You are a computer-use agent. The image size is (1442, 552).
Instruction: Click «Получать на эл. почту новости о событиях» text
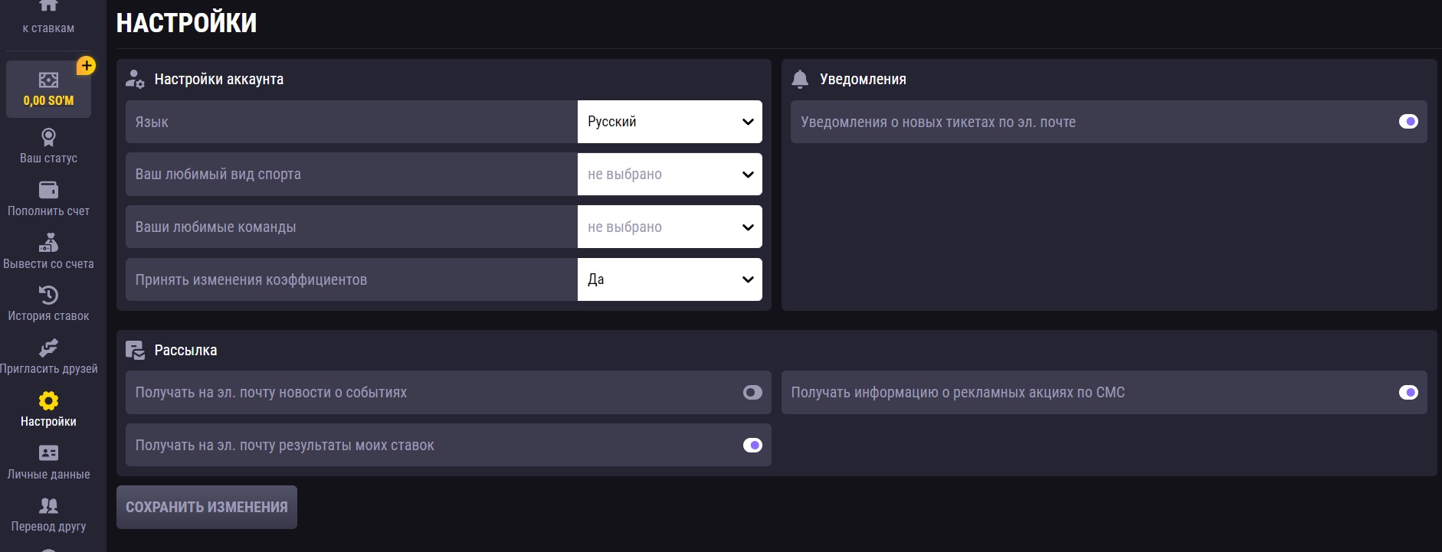[271, 392]
